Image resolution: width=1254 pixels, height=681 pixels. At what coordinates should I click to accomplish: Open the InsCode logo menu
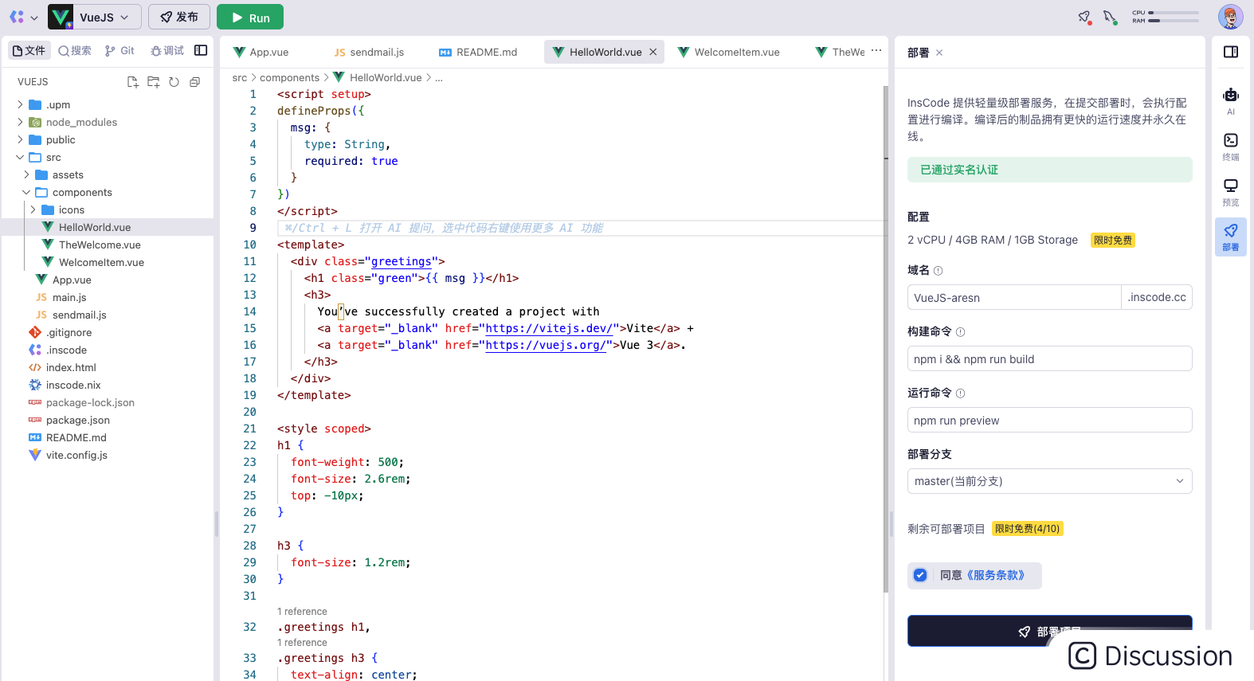tap(23, 17)
